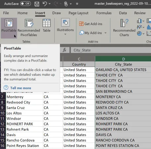151x149 pixels.
Task: Open Recommended Charts
Action: click(x=124, y=28)
